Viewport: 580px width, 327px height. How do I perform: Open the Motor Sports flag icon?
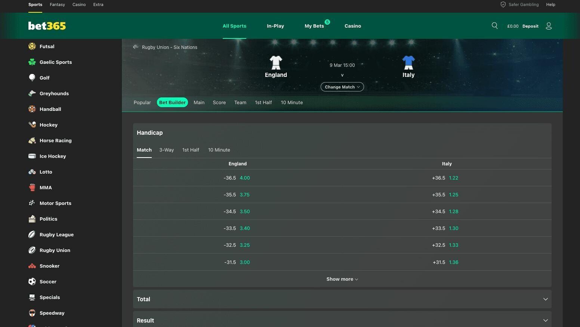click(32, 203)
